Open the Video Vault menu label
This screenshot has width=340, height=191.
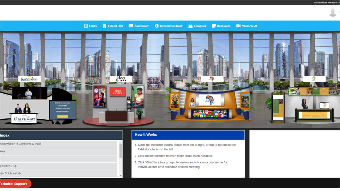(x=249, y=26)
